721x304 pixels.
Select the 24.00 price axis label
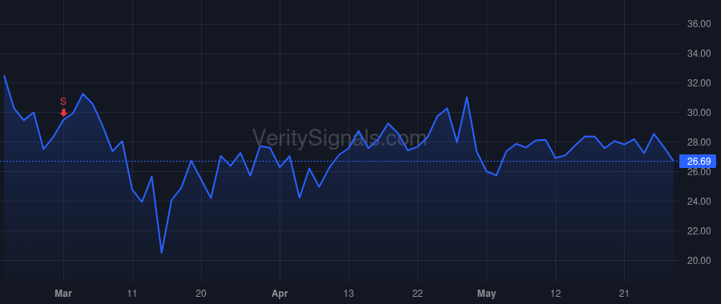point(699,202)
